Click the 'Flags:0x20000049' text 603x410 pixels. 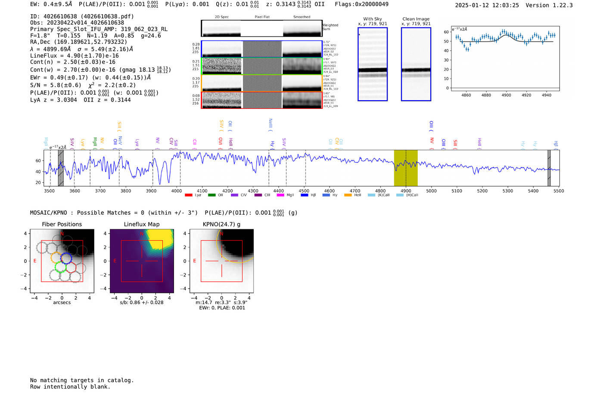[361, 4]
